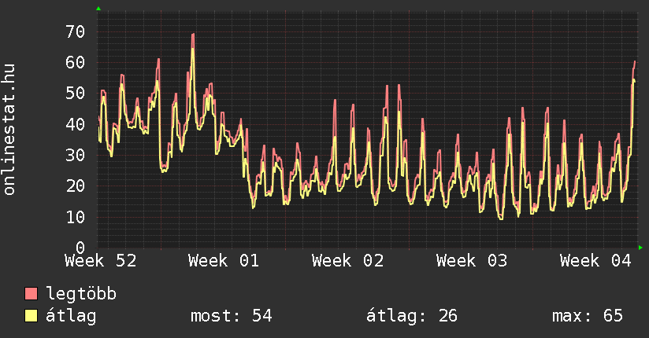Click the Week 02 x-axis label

click(x=347, y=261)
